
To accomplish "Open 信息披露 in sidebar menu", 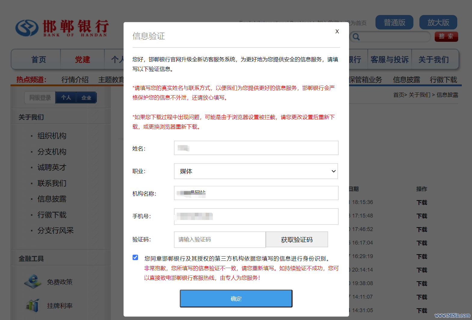I will pyautogui.click(x=52, y=199).
